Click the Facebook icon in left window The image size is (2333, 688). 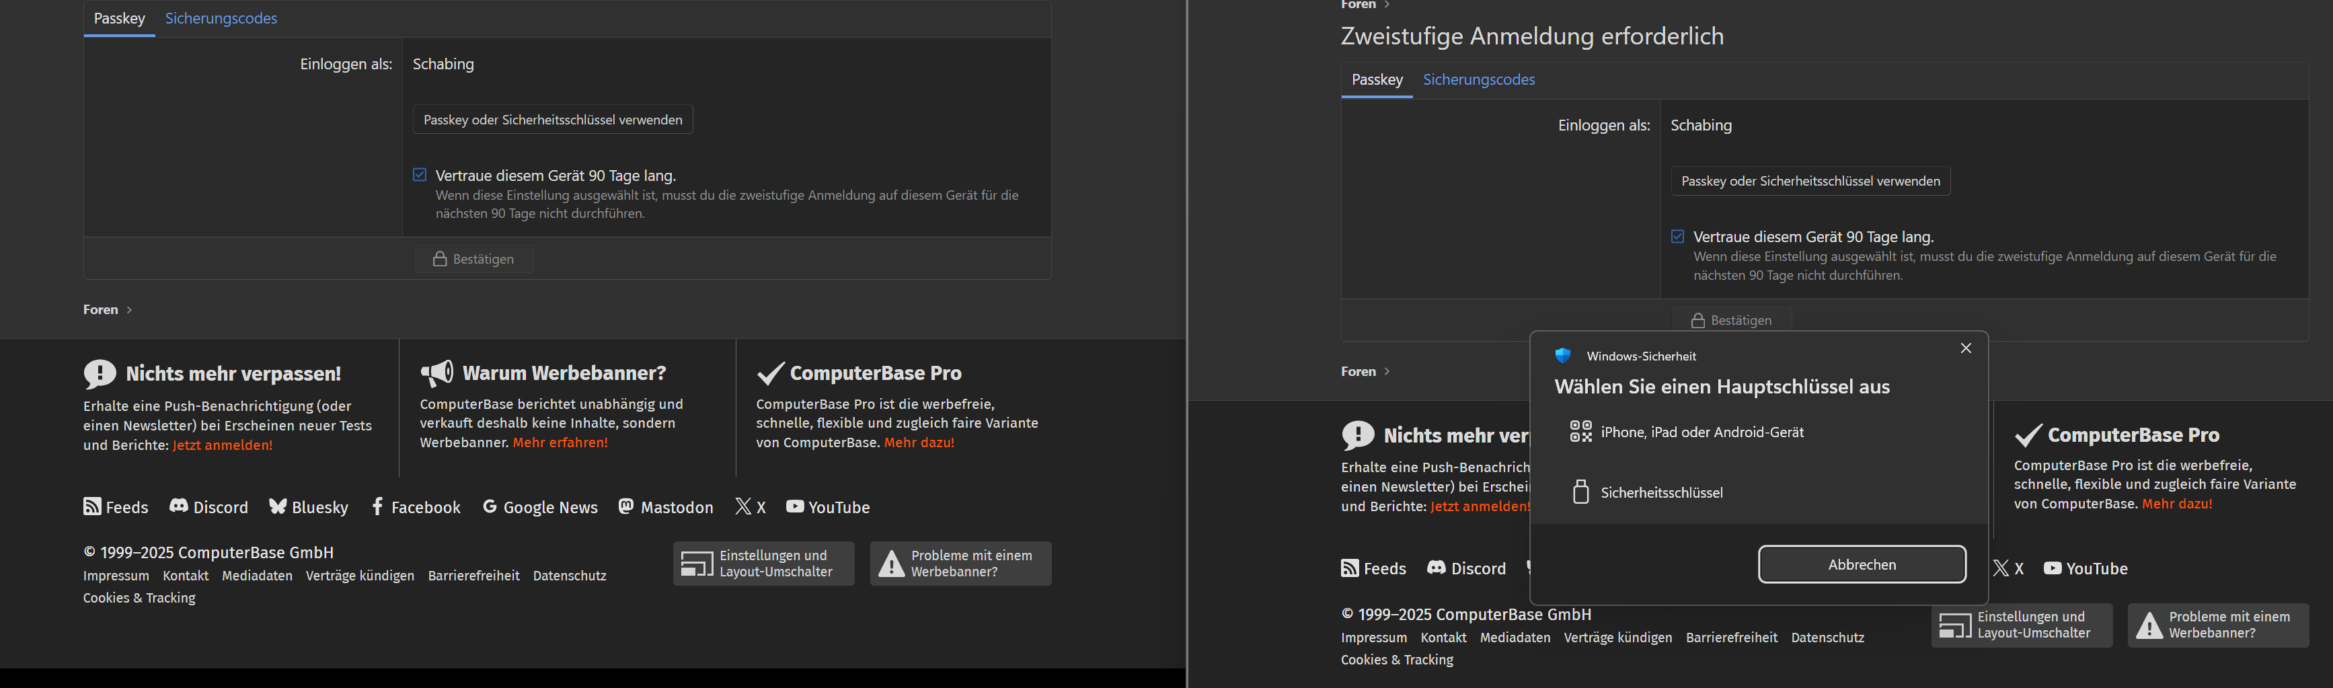coord(378,506)
